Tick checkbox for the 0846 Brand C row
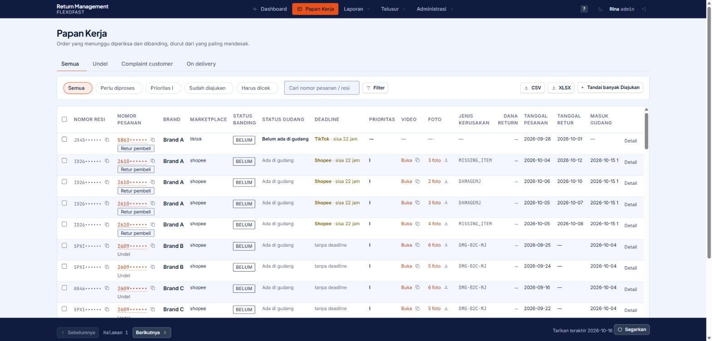The image size is (712, 341). tap(64, 287)
